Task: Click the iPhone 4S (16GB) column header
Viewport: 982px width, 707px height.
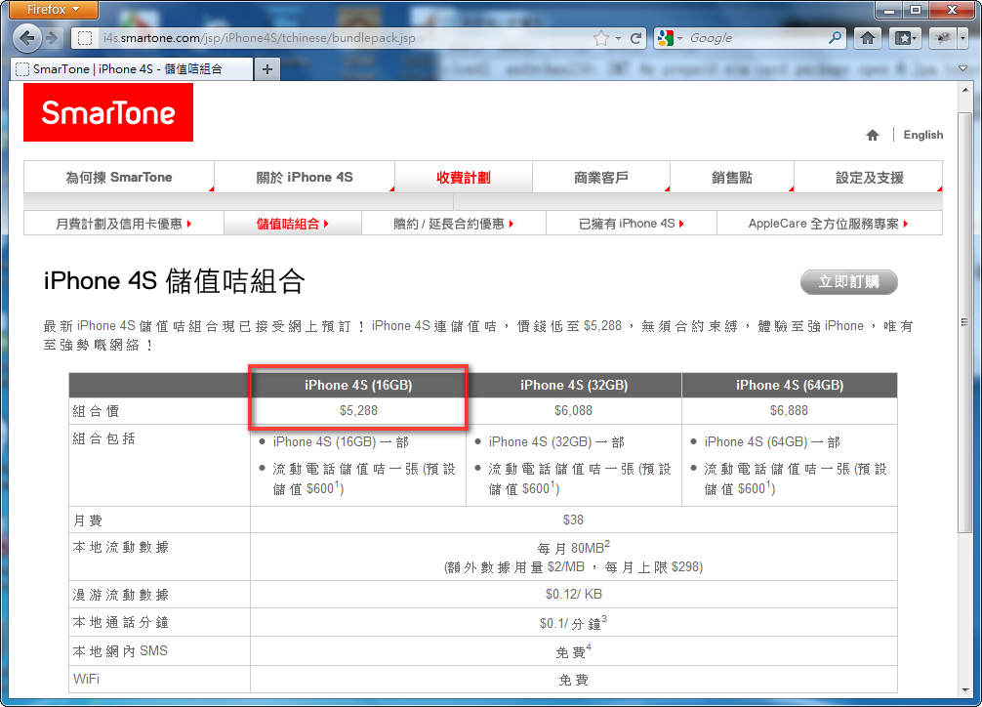Action: coord(358,385)
